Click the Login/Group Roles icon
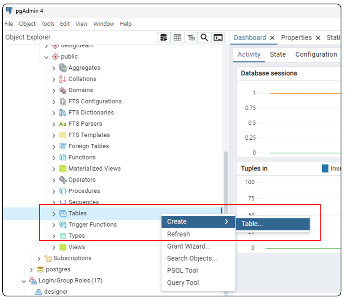 pyautogui.click(x=33, y=281)
